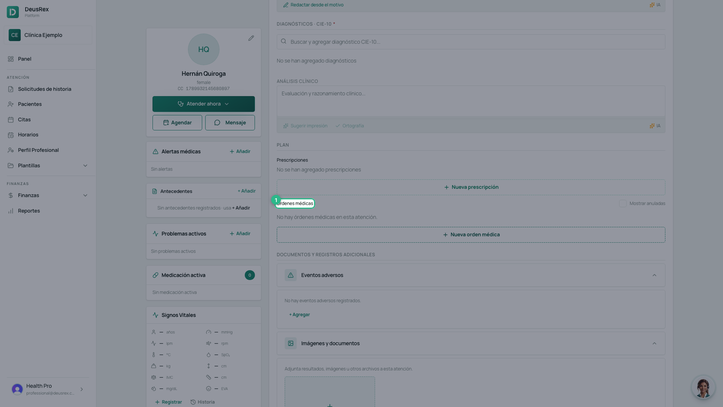Collapse the Eventos adversos section
This screenshot has width=723, height=407.
(x=654, y=275)
